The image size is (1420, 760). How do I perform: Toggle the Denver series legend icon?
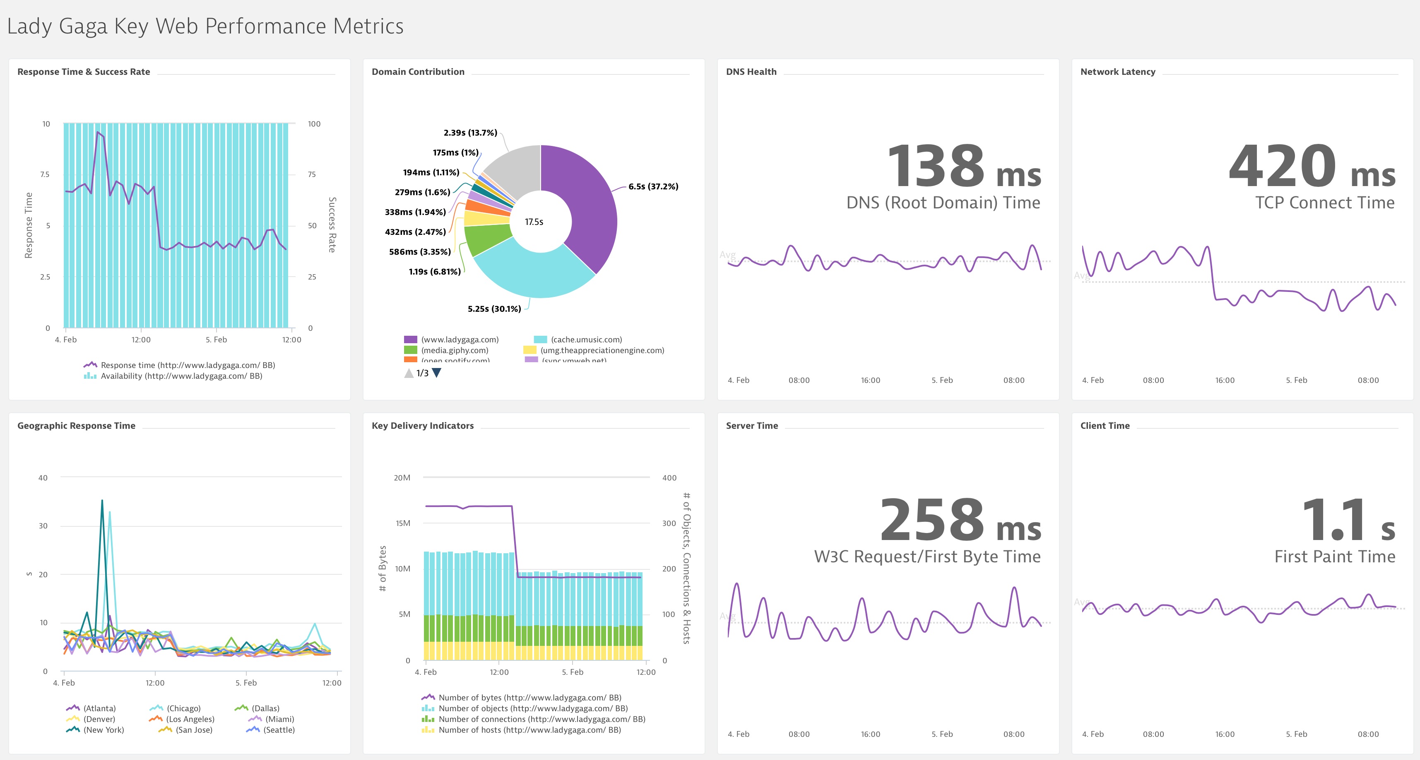(73, 719)
